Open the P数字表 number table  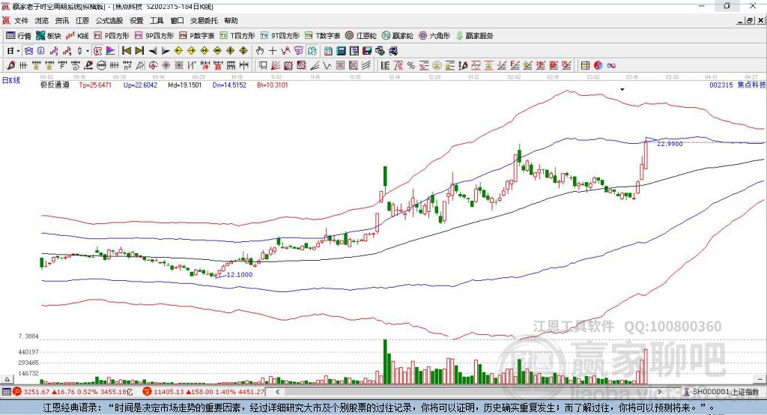point(197,36)
